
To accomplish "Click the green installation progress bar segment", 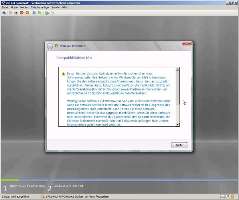I will [10, 180].
